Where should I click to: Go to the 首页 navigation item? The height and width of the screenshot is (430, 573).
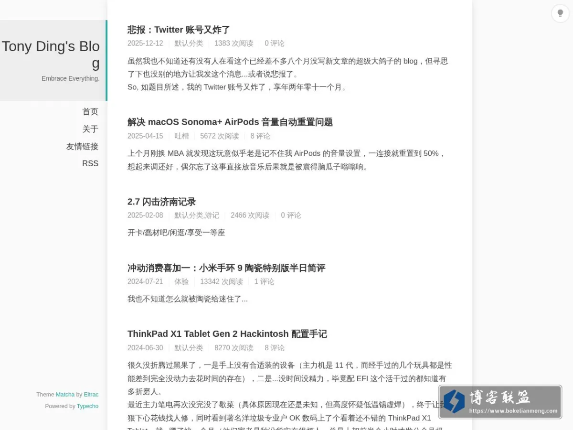click(90, 112)
